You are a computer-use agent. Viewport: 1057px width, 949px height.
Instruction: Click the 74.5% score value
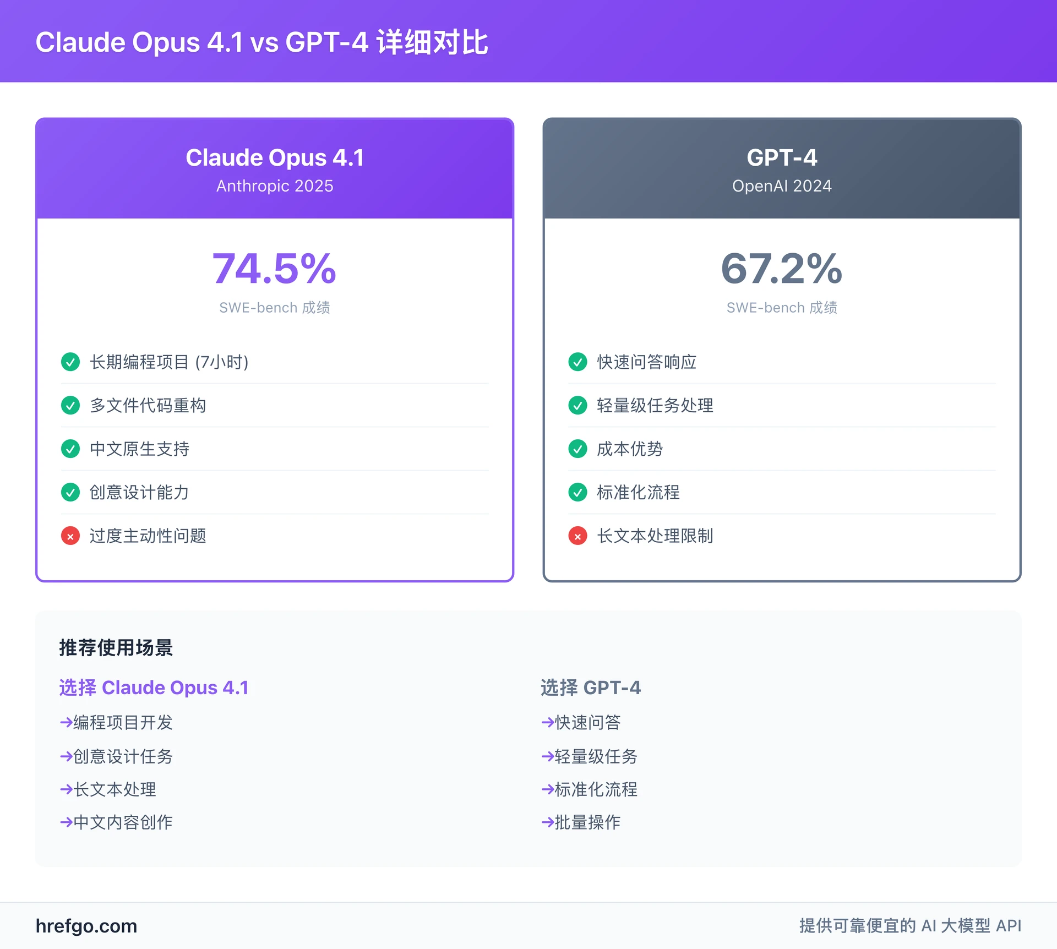[x=275, y=269]
